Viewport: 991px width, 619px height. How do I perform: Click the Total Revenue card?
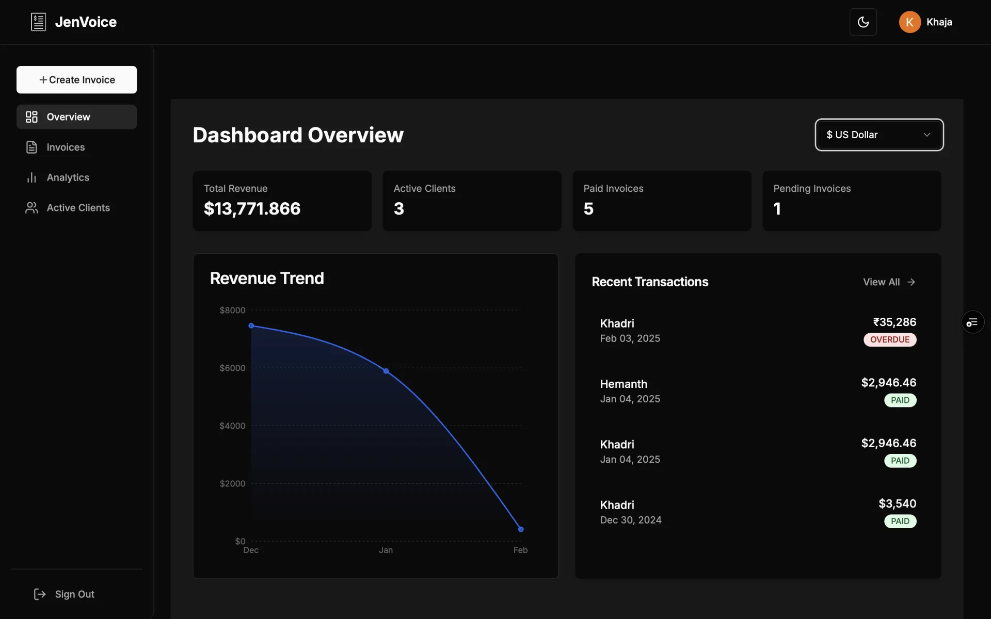282,201
